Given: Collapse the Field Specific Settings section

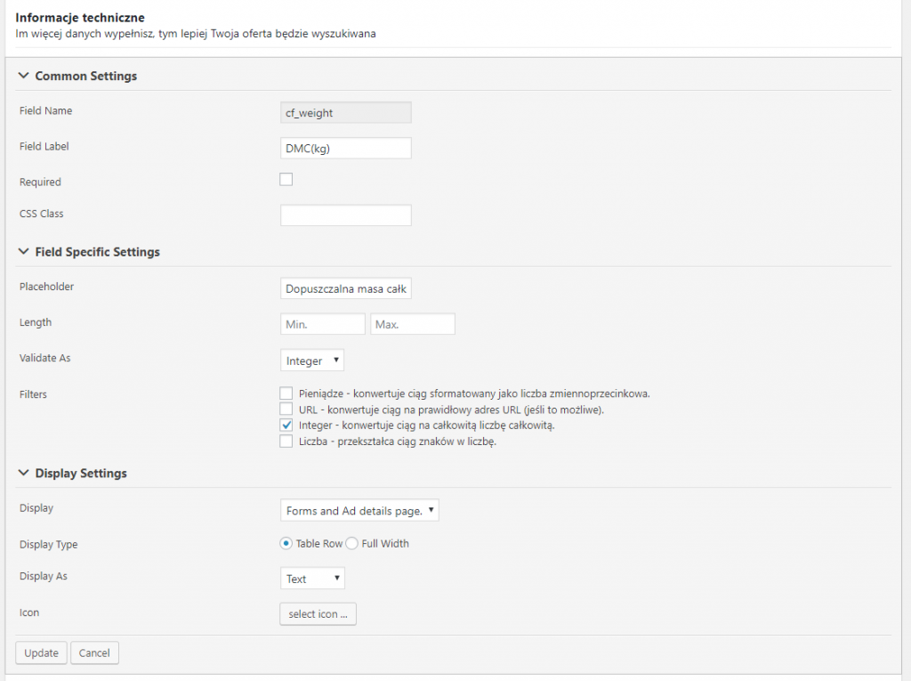Looking at the screenshot, I should point(23,252).
